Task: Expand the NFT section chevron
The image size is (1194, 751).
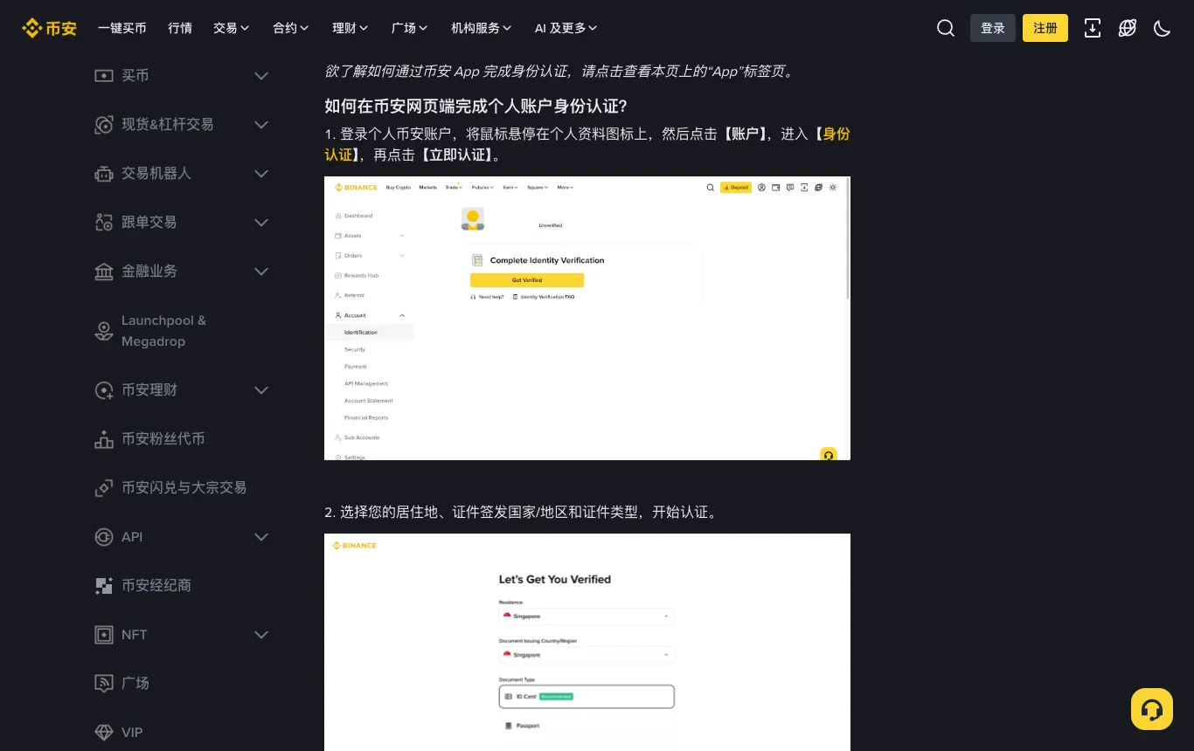Action: [261, 635]
